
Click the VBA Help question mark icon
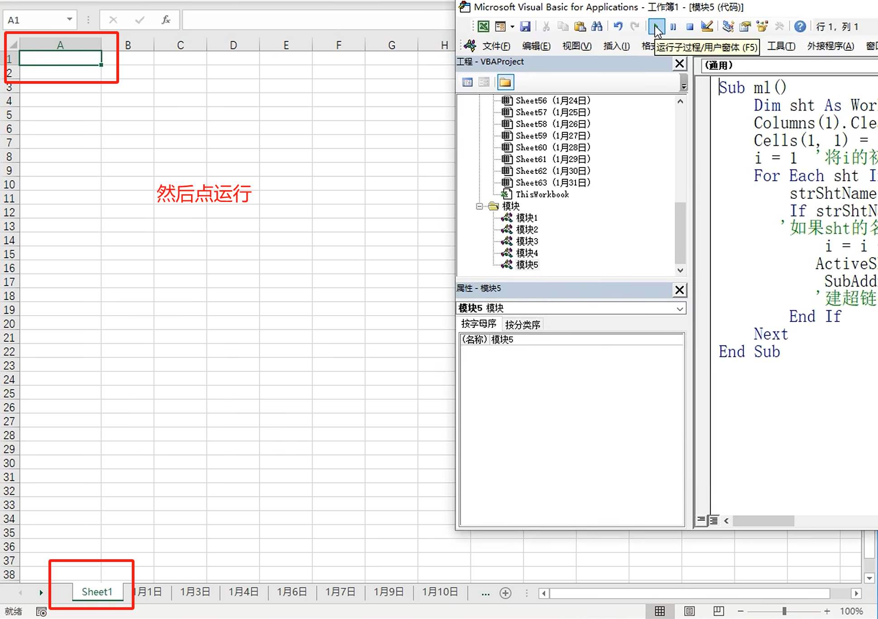click(800, 26)
